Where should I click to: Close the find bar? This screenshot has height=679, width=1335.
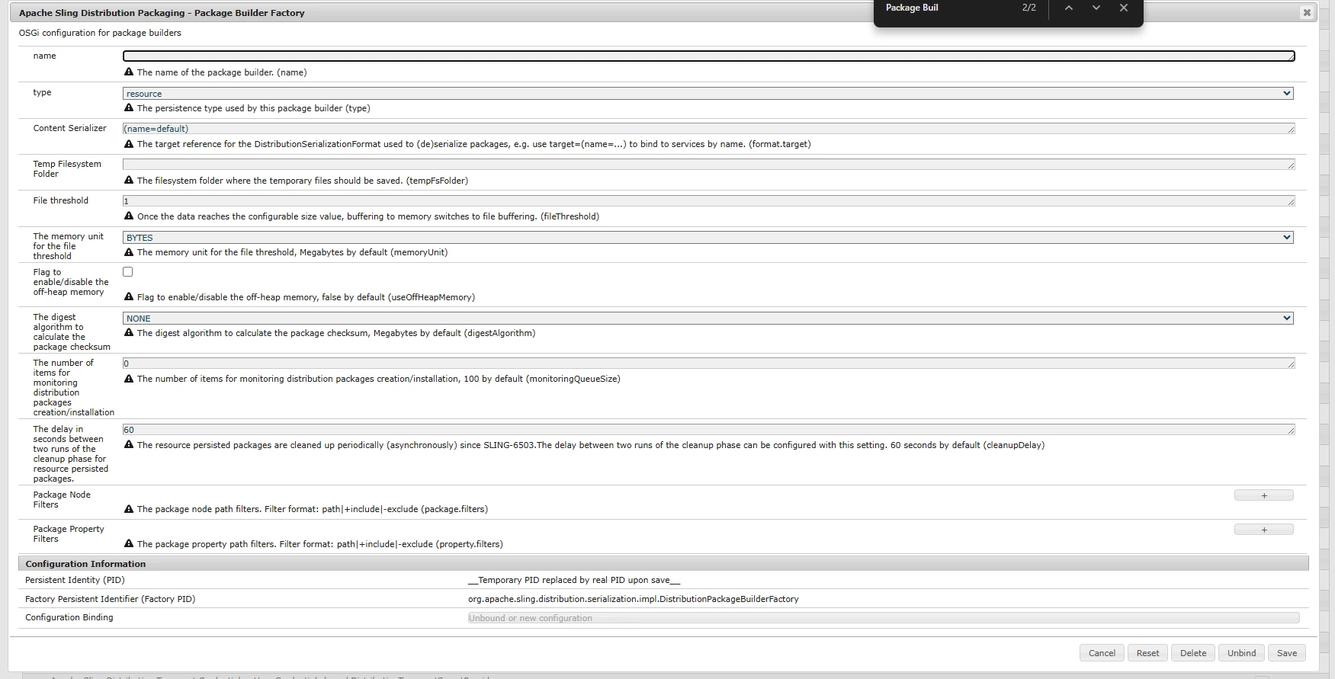click(1123, 8)
